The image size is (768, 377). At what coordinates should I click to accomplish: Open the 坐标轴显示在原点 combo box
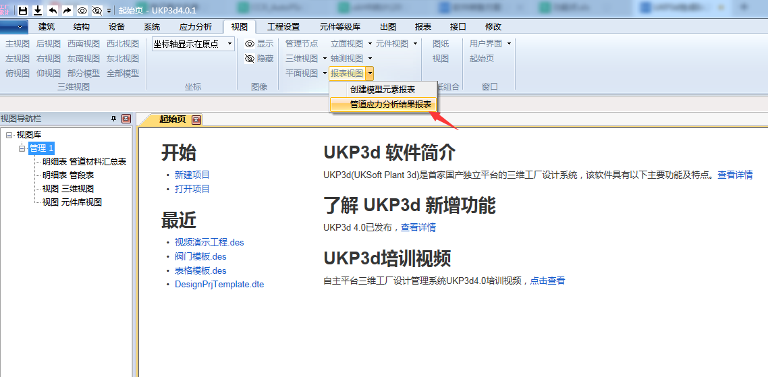pos(229,44)
